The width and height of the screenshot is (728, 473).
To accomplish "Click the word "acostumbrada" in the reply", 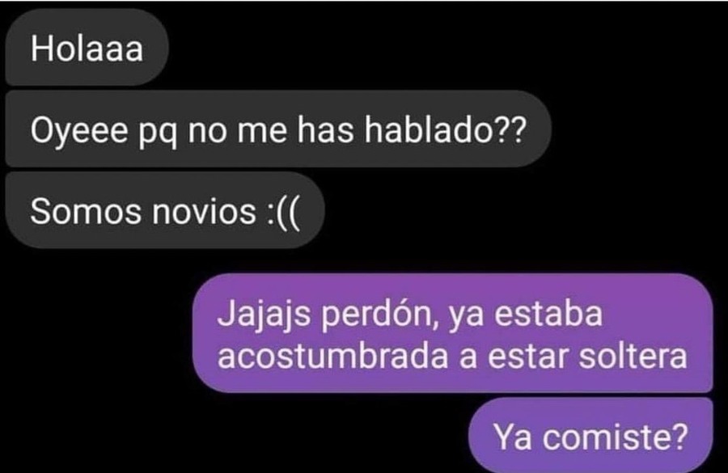I will coord(333,356).
